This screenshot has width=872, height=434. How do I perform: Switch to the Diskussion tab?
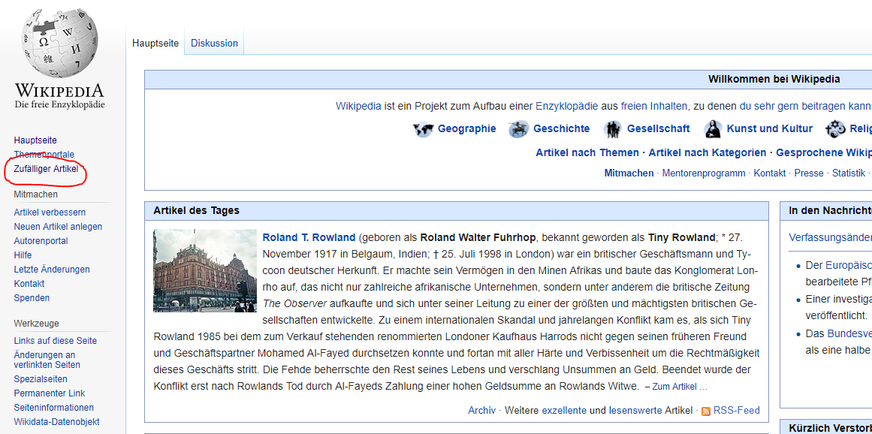pyautogui.click(x=214, y=43)
